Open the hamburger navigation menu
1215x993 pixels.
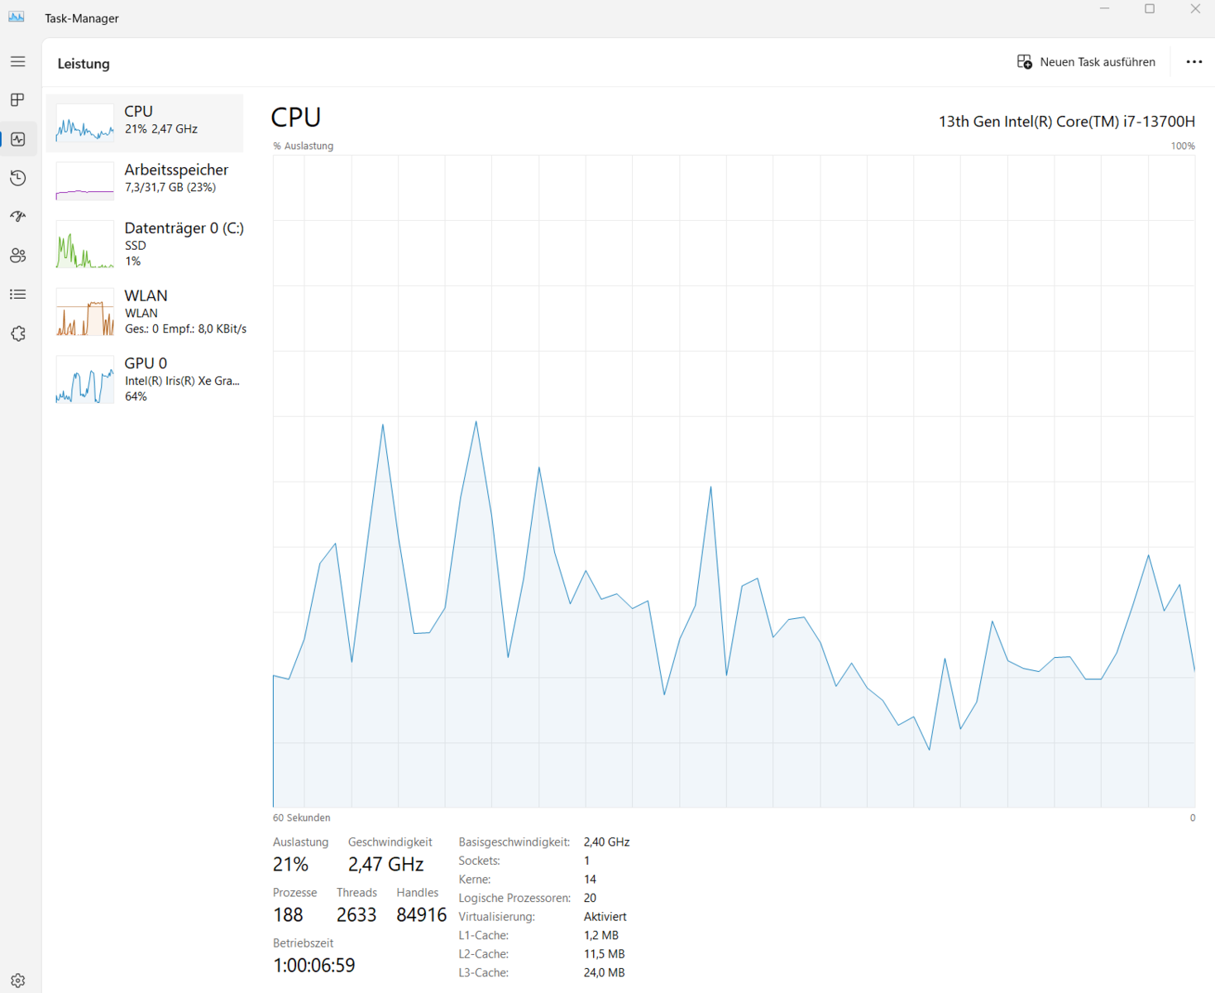tap(18, 61)
